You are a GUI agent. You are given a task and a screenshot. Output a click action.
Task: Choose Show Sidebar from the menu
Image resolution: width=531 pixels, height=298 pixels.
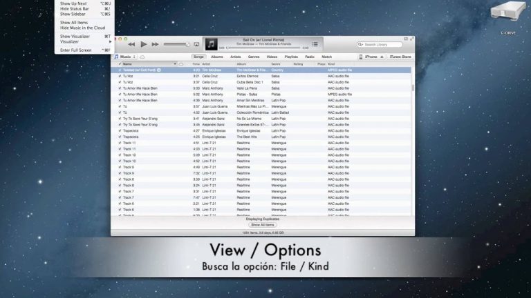point(73,14)
